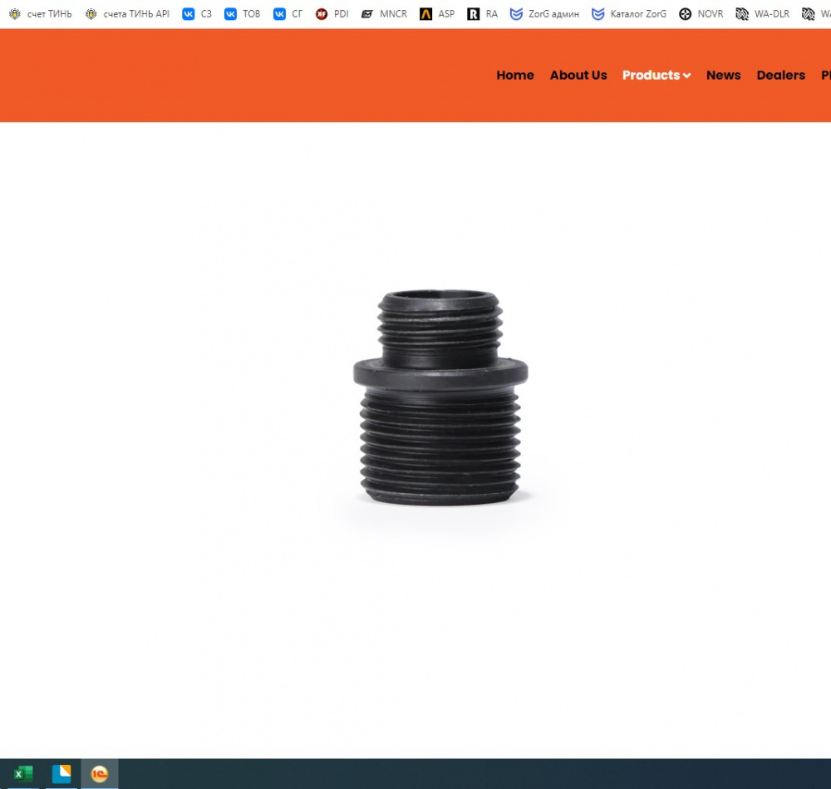Open the счета ТИНЬ API bookmark

click(127, 14)
